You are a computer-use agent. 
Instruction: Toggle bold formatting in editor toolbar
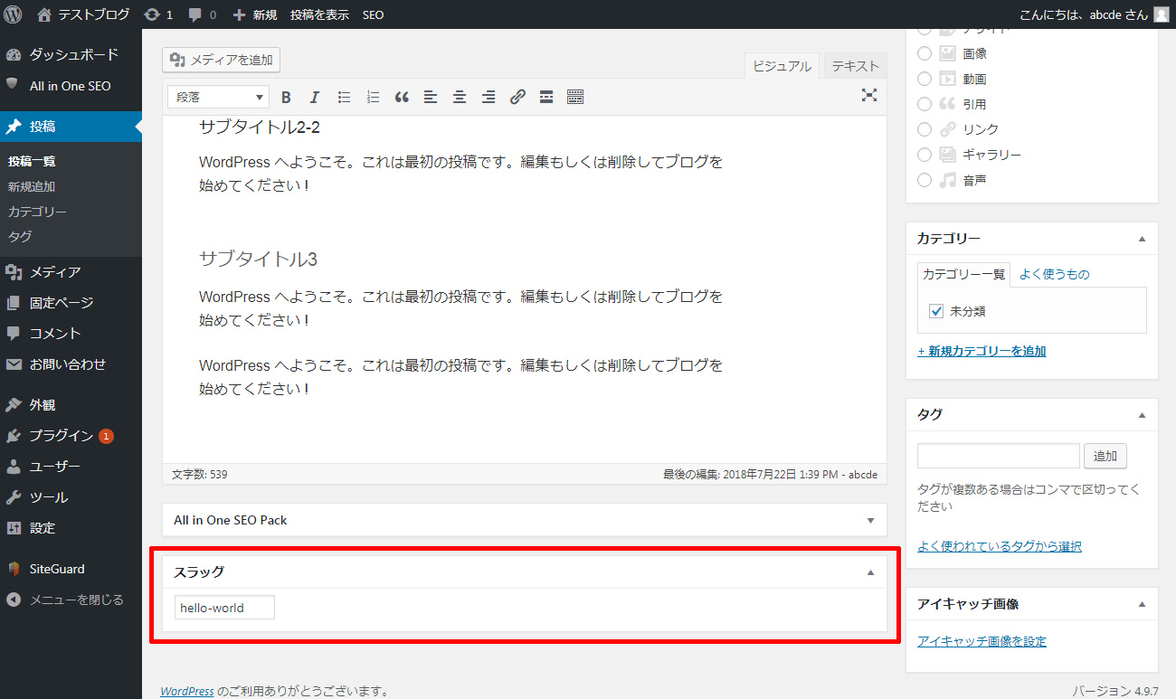point(286,98)
